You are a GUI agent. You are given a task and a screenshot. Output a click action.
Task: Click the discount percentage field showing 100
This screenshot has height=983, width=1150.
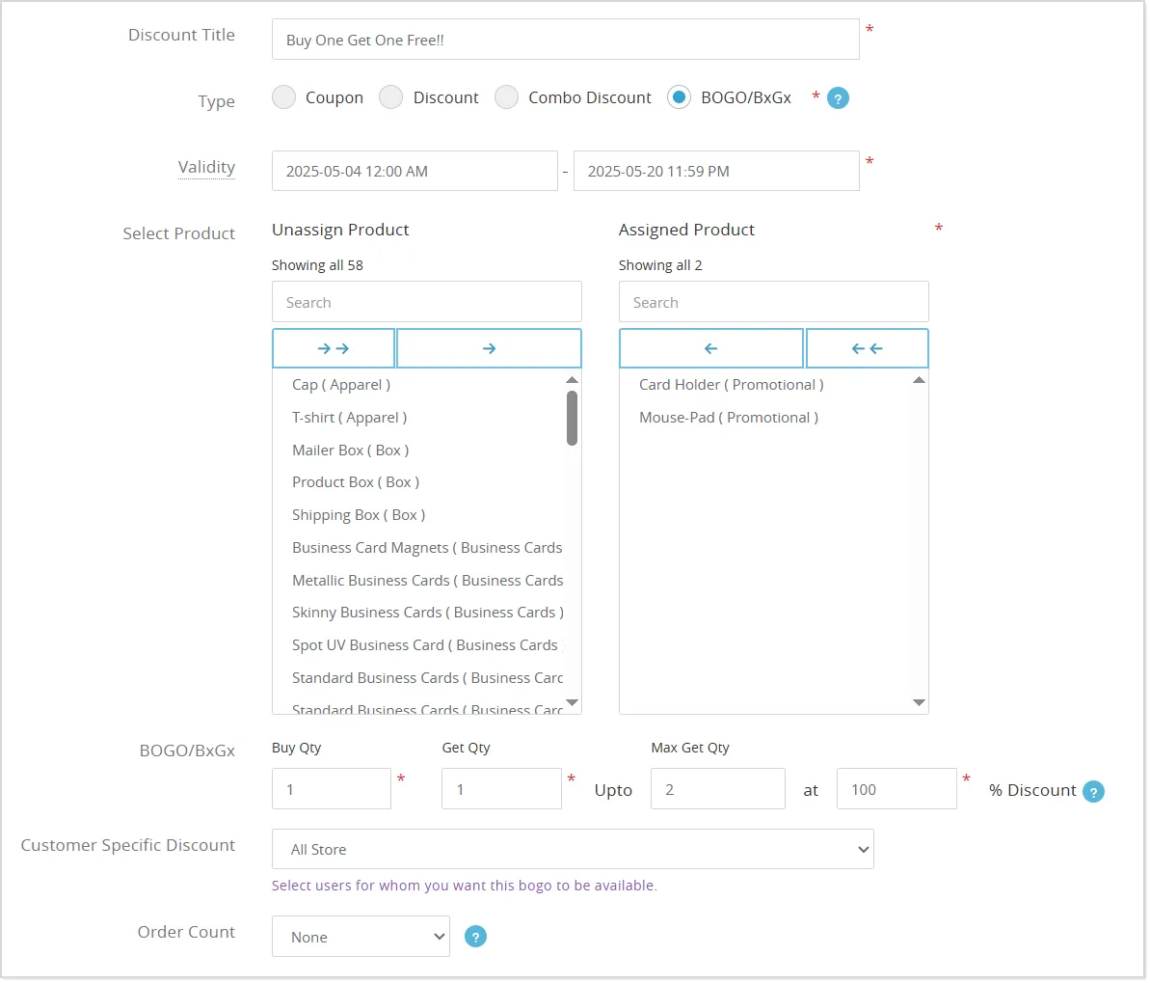(897, 790)
